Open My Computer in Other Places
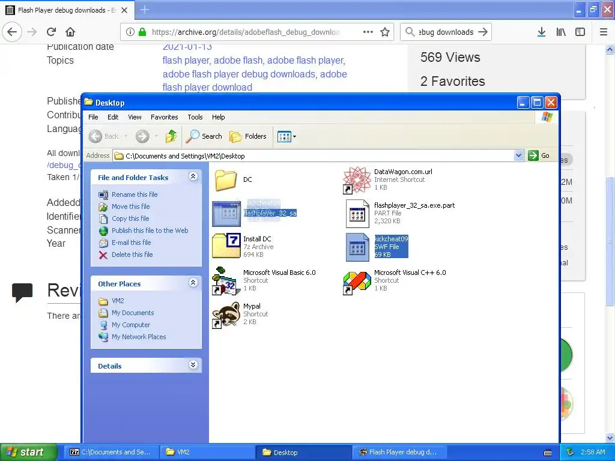The width and height of the screenshot is (615, 461). click(130, 325)
